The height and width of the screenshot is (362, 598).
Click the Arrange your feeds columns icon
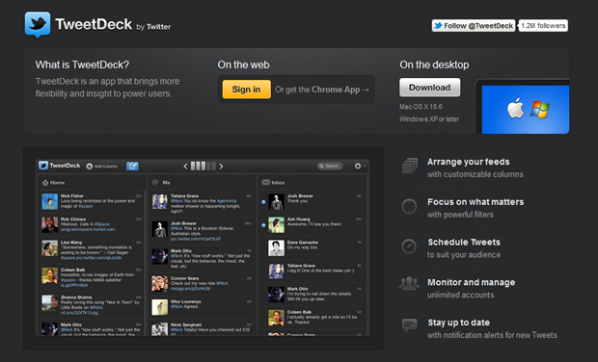[410, 166]
